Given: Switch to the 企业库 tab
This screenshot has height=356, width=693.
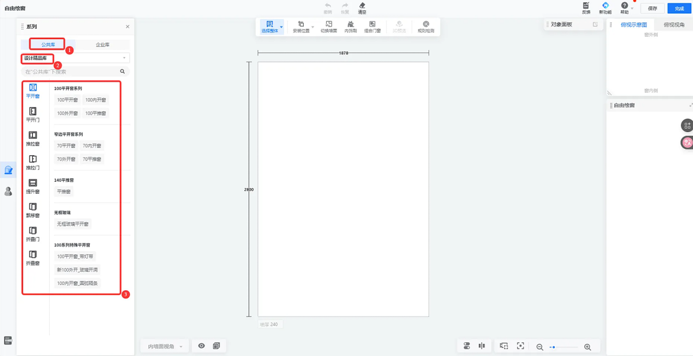Looking at the screenshot, I should tap(103, 44).
